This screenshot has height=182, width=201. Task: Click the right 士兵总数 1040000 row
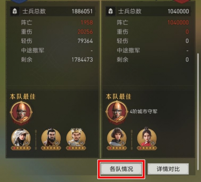(x=148, y=11)
